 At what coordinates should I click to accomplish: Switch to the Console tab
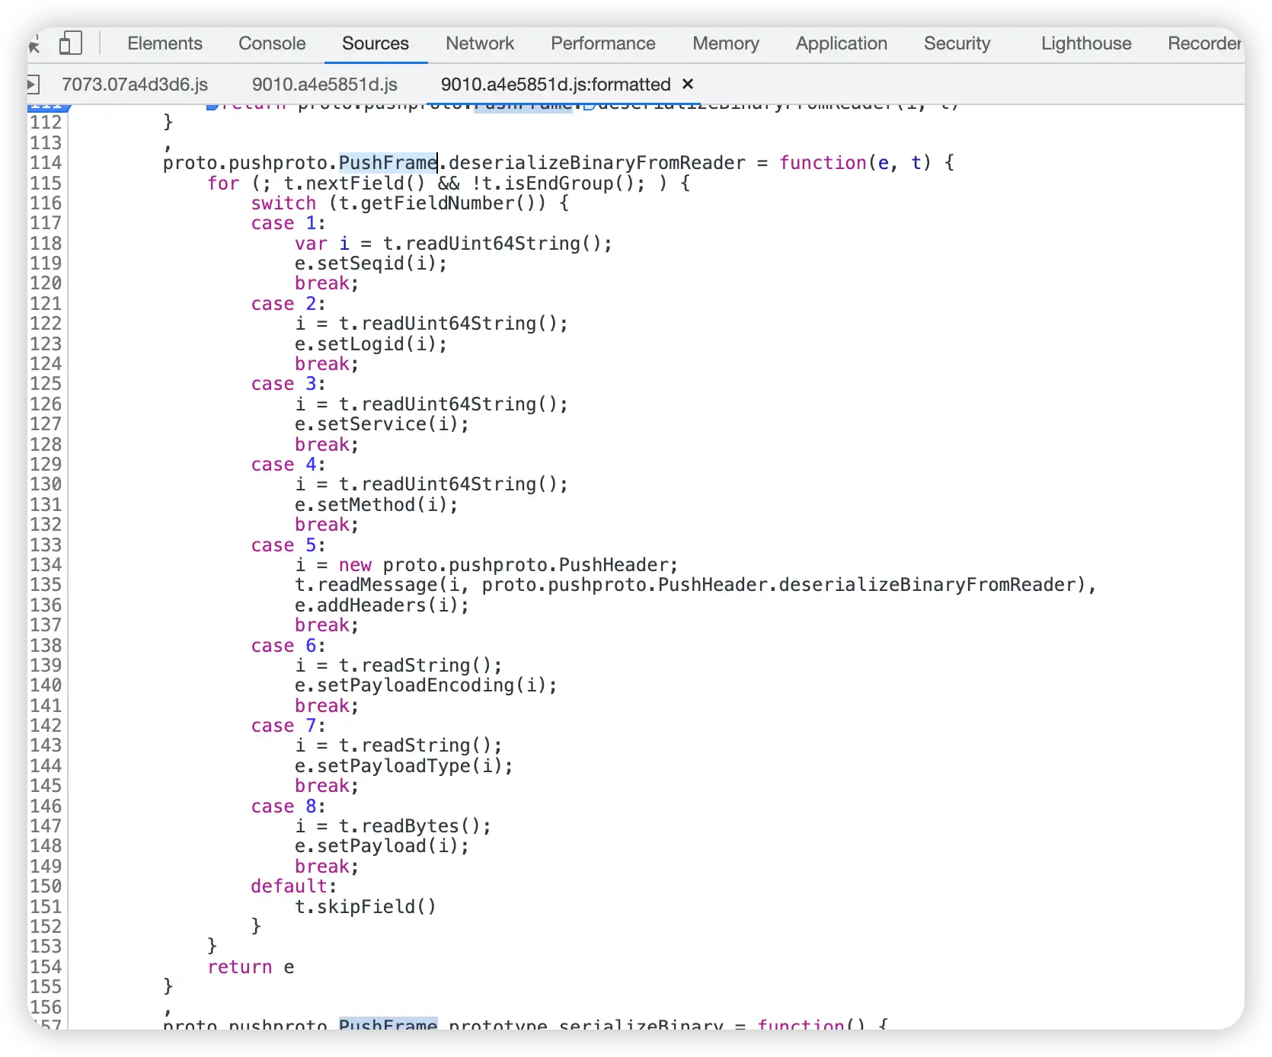coord(272,43)
